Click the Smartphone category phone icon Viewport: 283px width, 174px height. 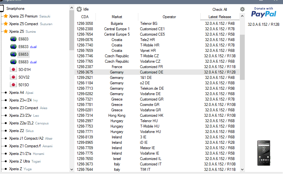coord(2,9)
